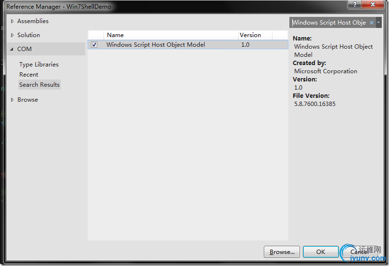The height and width of the screenshot is (266, 389).
Task: Open the search box dropdown arrow
Action: (x=378, y=22)
